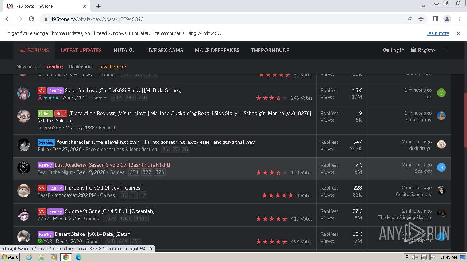Click the Others tag label
The height and width of the screenshot is (262, 467).
point(45,114)
